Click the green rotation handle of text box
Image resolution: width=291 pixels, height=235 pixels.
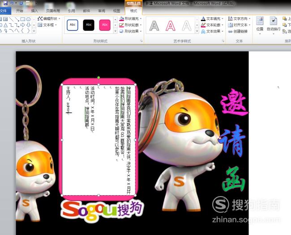coord(98,77)
